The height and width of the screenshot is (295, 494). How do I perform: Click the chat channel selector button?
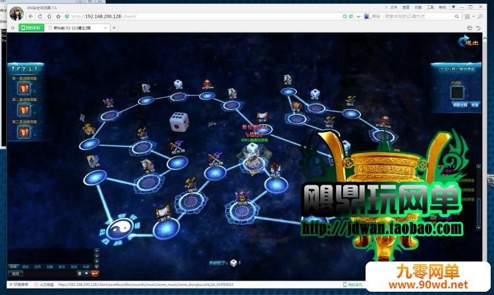[15, 273]
